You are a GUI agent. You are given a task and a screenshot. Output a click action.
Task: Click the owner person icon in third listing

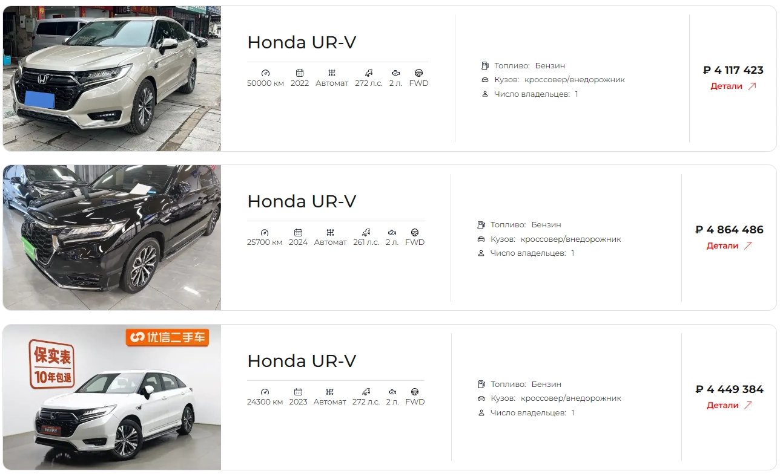[481, 412]
